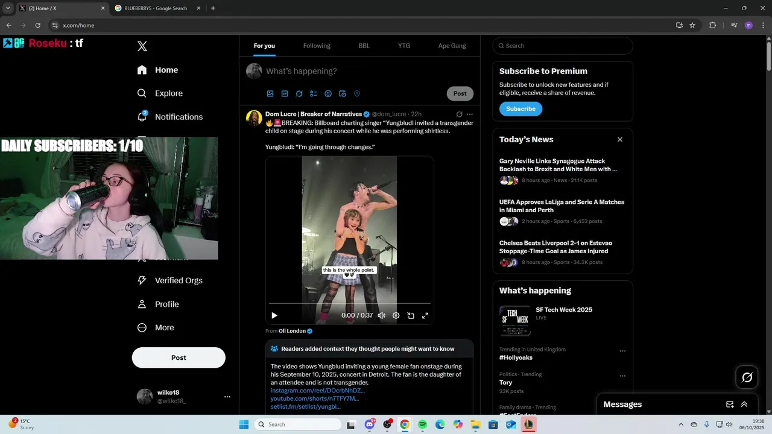The width and height of the screenshot is (772, 434).
Task: Switch to the YTG tab
Action: click(404, 46)
